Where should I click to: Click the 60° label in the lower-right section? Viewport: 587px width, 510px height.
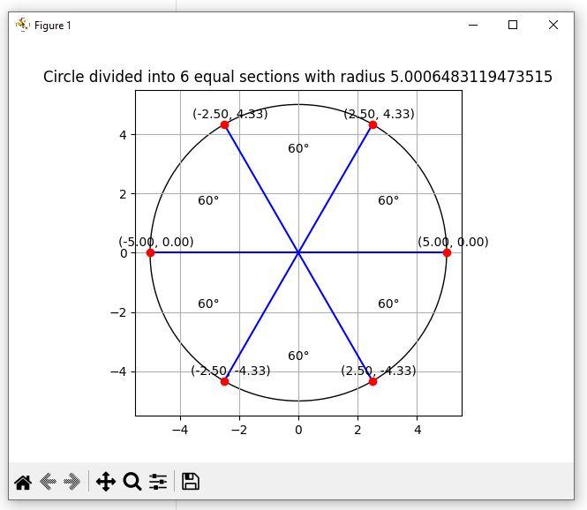(388, 304)
